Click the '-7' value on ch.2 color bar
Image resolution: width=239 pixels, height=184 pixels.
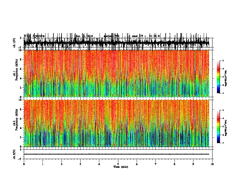(x=222, y=143)
